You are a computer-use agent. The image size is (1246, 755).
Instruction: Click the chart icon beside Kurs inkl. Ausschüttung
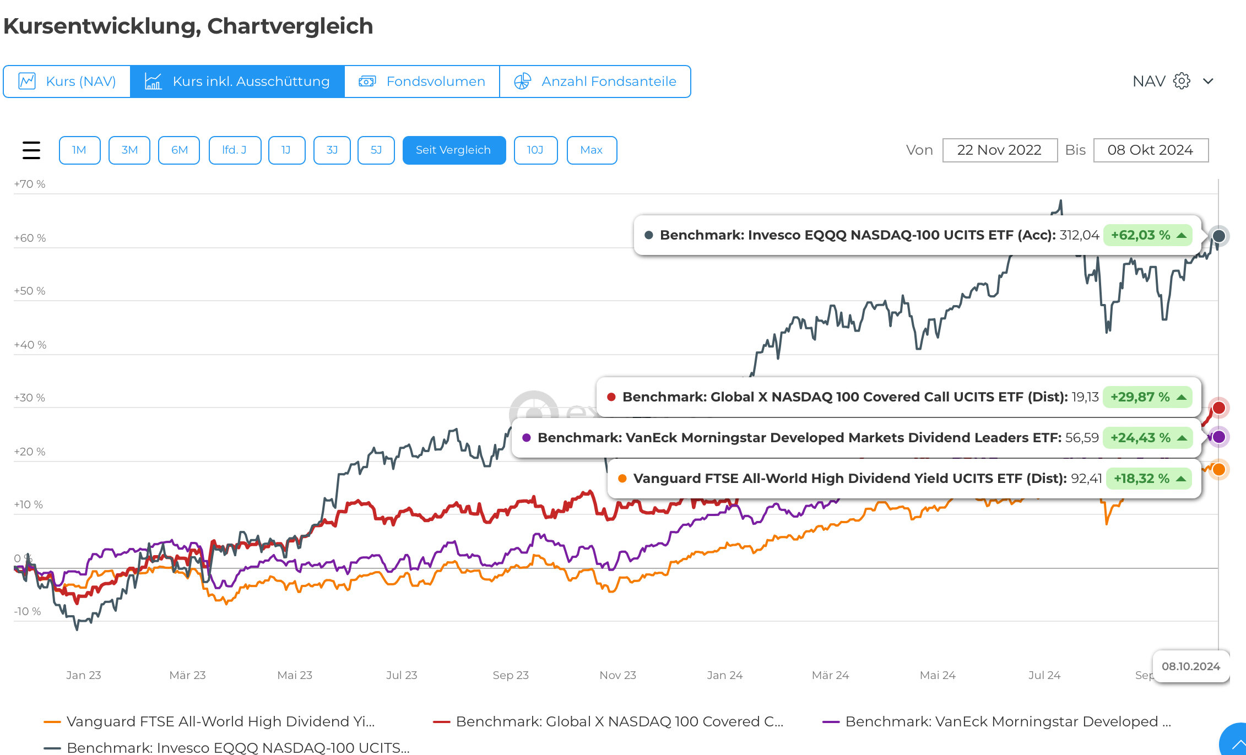(153, 82)
